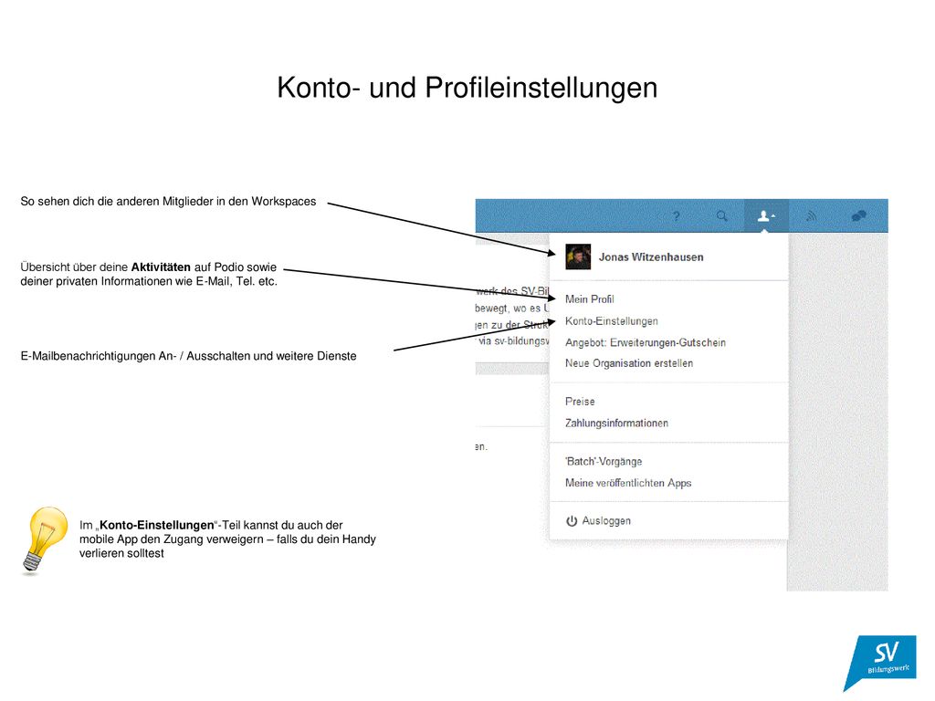Click the light bulb tip icon
The image size is (935, 701).
(x=44, y=540)
